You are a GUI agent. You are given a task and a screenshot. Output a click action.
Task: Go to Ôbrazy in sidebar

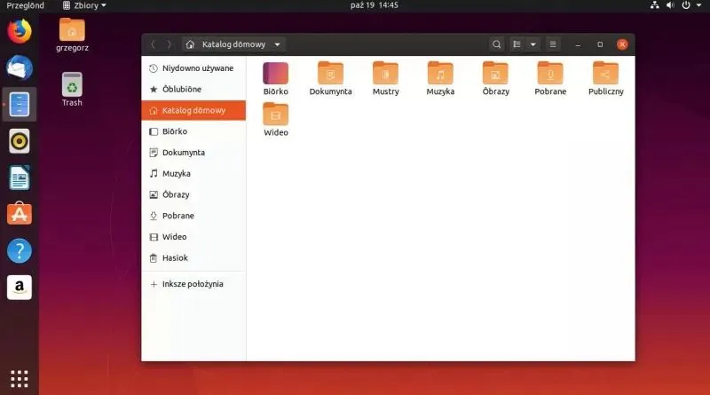tap(193, 194)
